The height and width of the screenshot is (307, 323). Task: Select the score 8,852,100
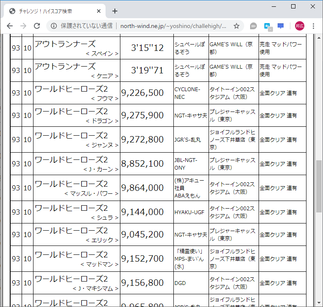[142, 164]
